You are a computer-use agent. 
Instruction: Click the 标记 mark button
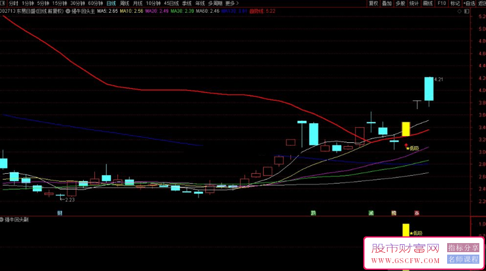(x=455, y=3)
